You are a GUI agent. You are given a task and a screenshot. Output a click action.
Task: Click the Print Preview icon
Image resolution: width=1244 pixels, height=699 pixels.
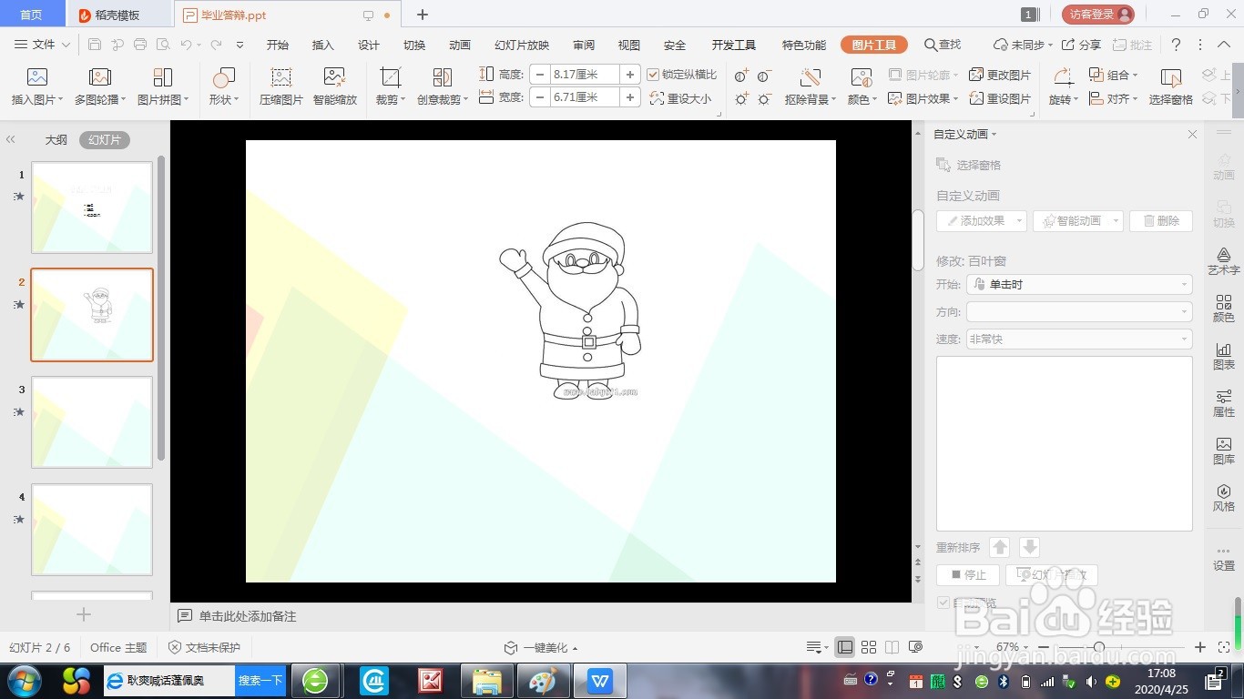click(162, 45)
